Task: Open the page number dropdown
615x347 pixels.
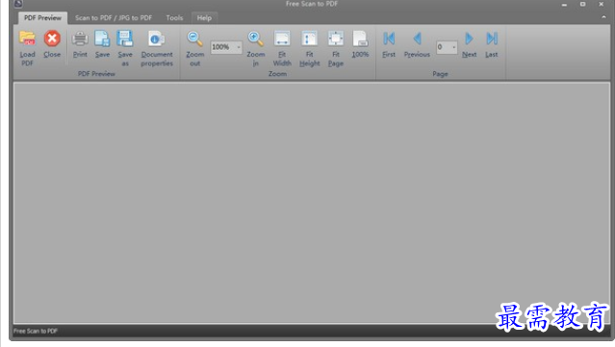Action: [x=454, y=47]
